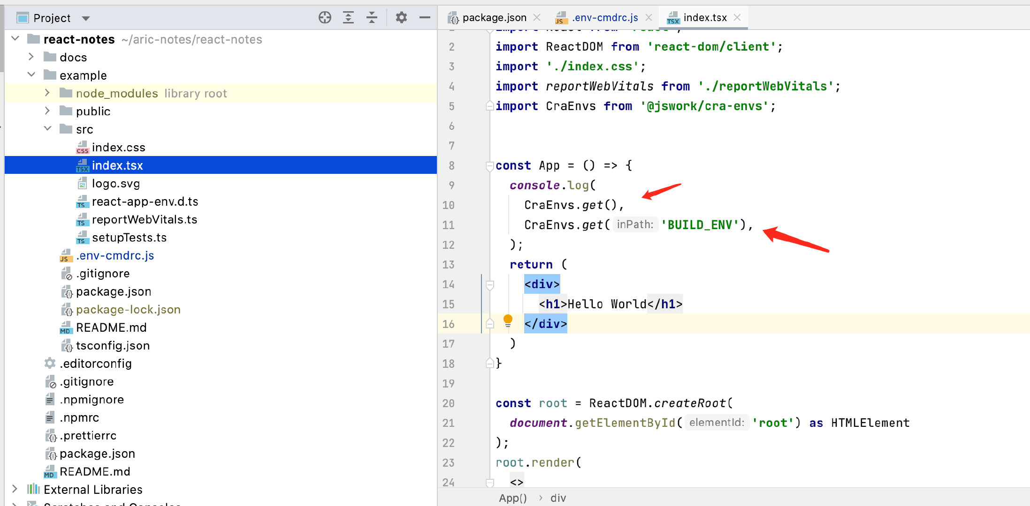Open the Project view dropdown

tap(85, 19)
